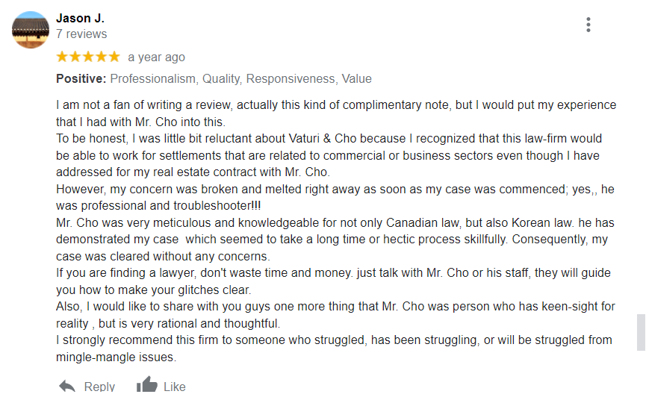
Task: Click the thumbs-up Like icon
Action: point(147,384)
